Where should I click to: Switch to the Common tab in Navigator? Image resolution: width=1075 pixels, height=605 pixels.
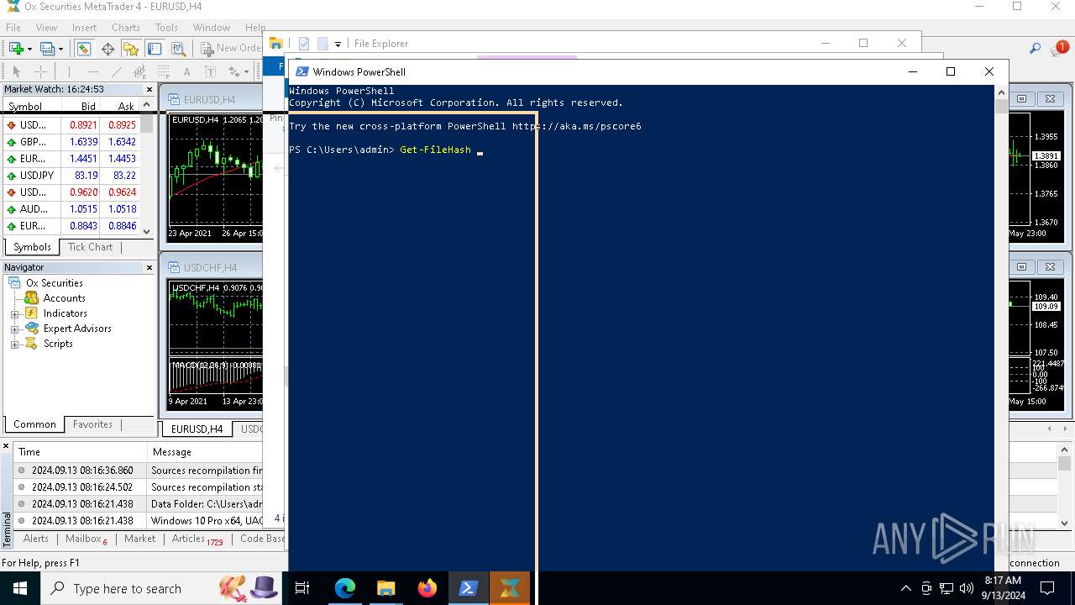(34, 424)
